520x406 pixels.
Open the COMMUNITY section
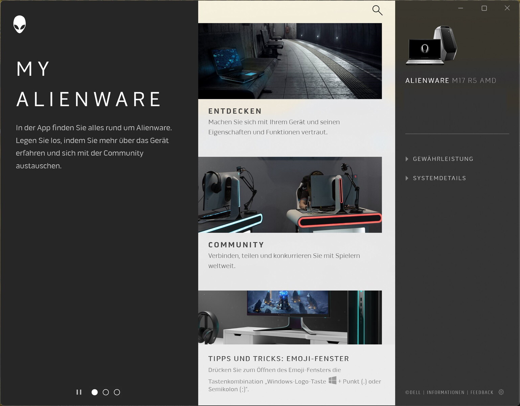(x=236, y=244)
